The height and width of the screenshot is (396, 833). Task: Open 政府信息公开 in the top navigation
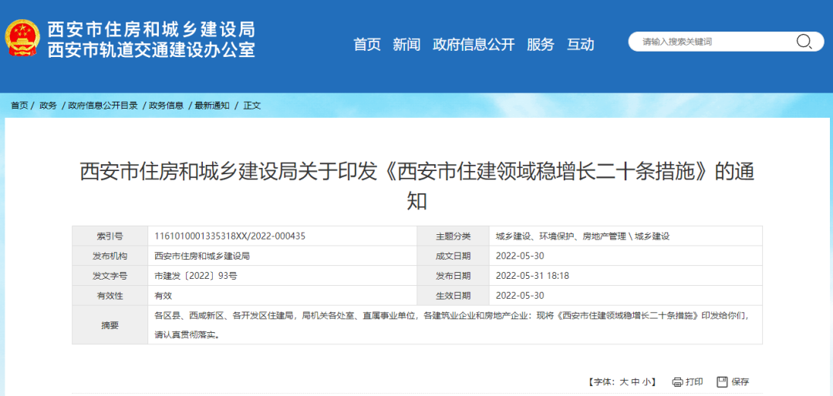[x=474, y=45]
